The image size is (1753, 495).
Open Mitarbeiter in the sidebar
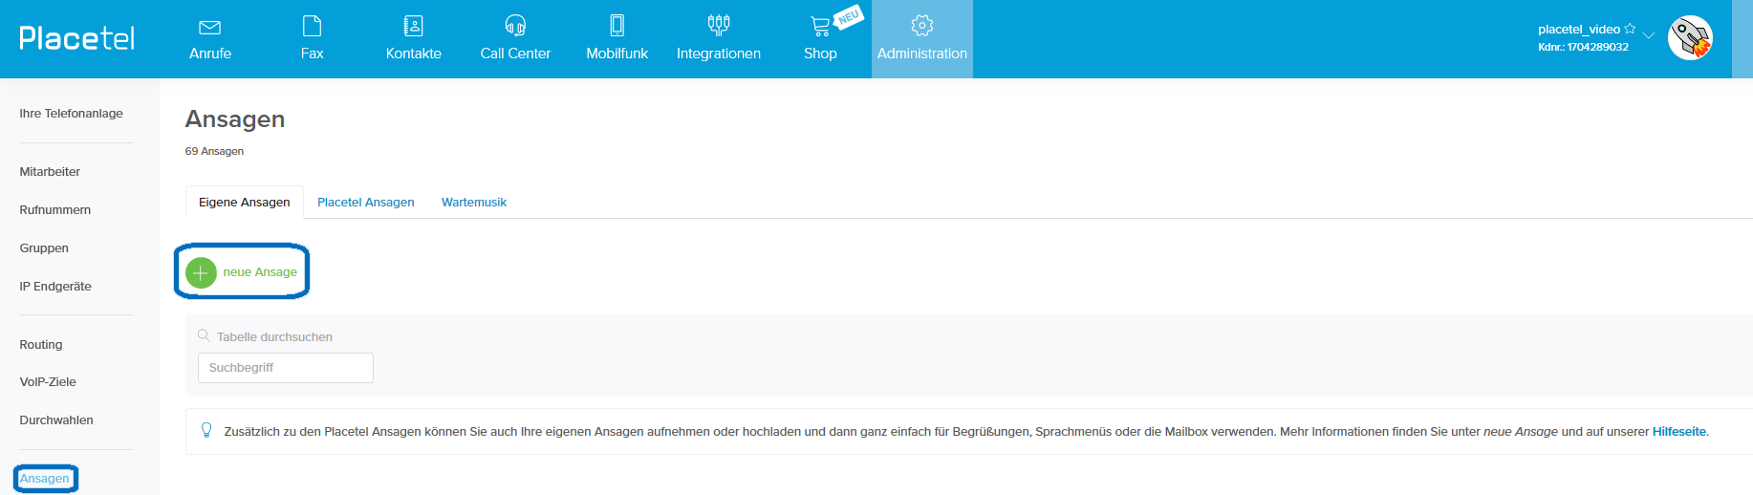[50, 172]
